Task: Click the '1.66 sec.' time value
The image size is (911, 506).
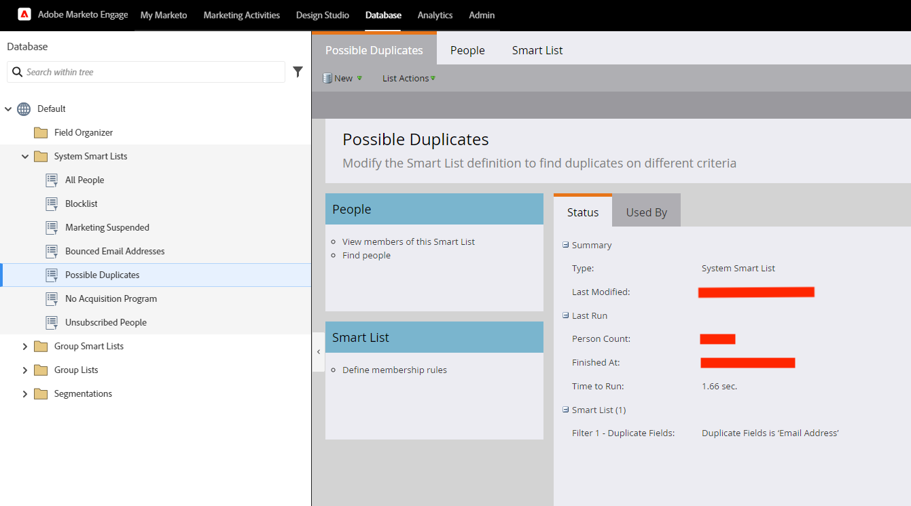Action: 719,386
